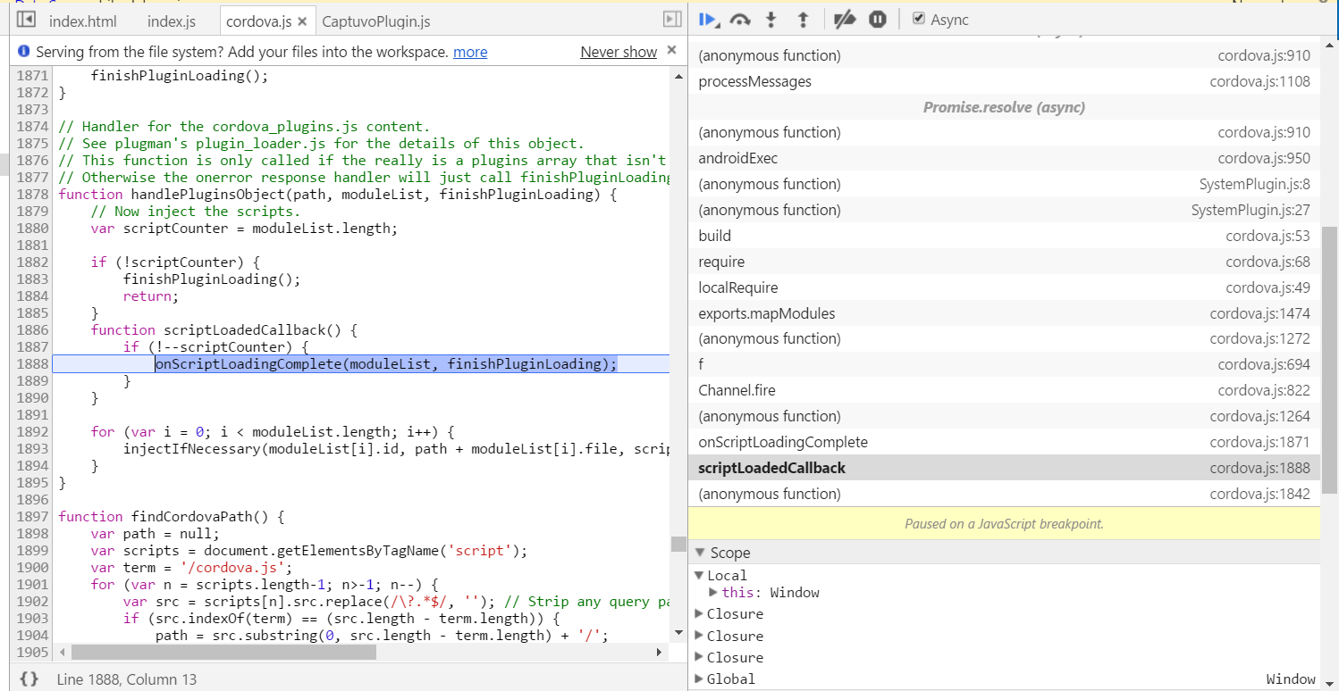Viewport: 1339px width, 691px height.
Task: Select the androidExec call frame
Action: pos(1004,158)
